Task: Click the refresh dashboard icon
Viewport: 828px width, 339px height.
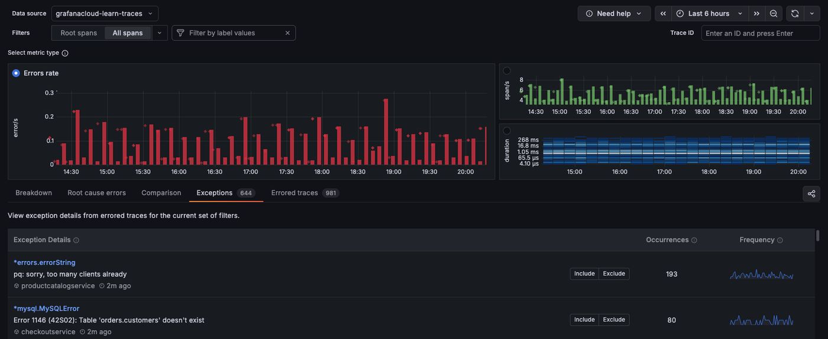Action: (x=795, y=14)
